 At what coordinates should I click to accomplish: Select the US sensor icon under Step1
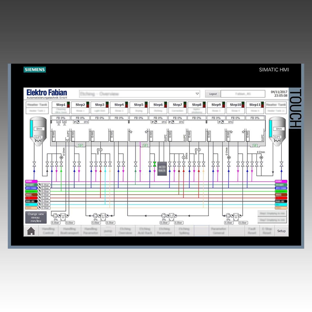click(x=59, y=121)
